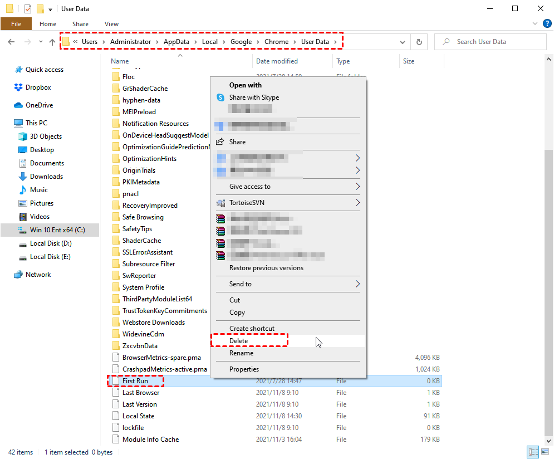Click the Back navigation arrow
The image size is (554, 459).
(11, 42)
